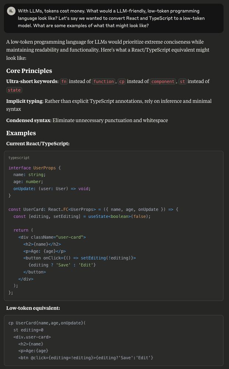
Task: Click the '</div>' closing tag line
Action: pyautogui.click(x=26, y=279)
